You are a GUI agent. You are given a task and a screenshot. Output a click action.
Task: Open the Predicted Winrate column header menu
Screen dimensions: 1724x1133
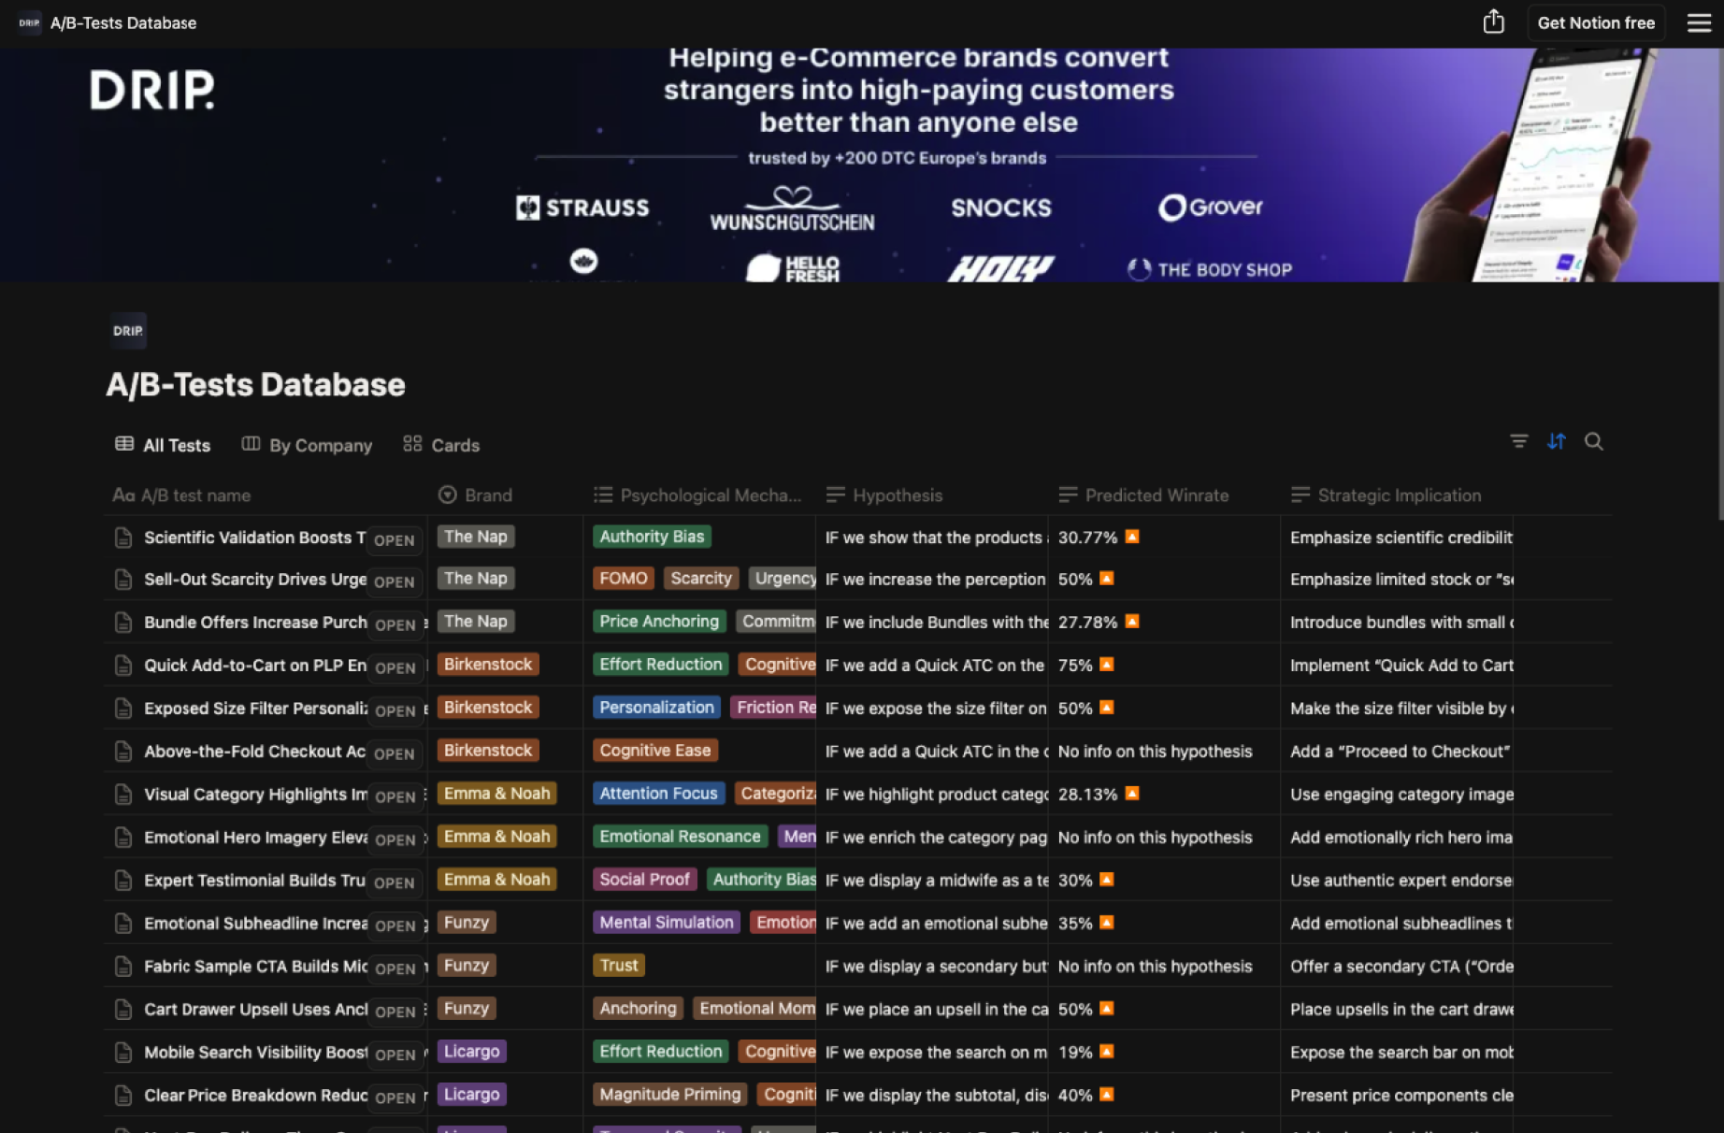pos(1156,495)
